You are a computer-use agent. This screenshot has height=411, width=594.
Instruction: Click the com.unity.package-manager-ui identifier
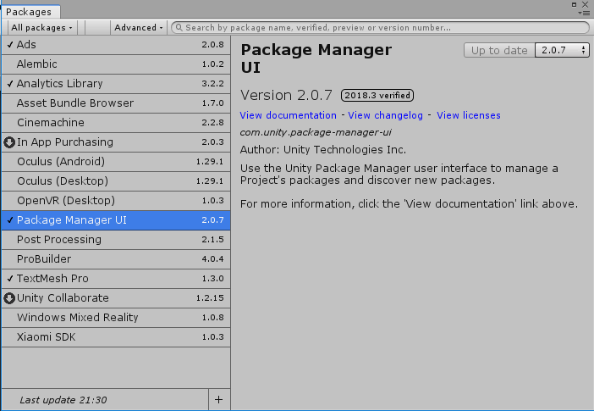pos(316,132)
